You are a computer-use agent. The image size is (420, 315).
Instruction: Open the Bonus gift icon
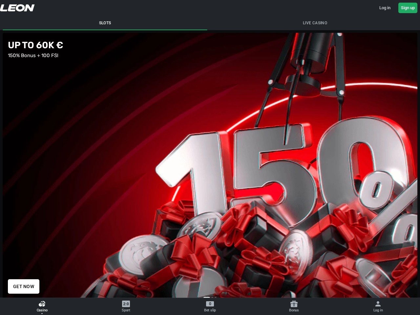pos(294,304)
